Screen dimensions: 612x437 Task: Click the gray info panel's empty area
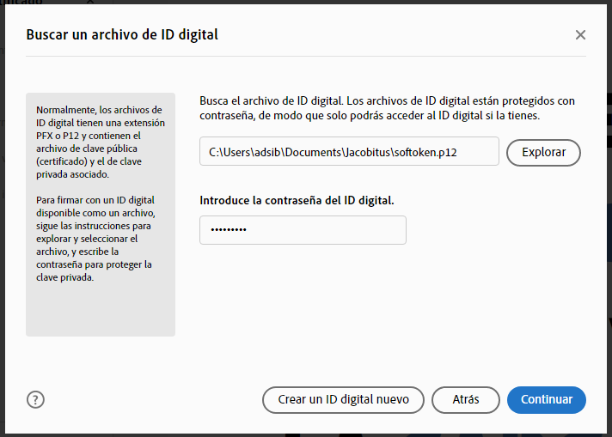(x=100, y=311)
